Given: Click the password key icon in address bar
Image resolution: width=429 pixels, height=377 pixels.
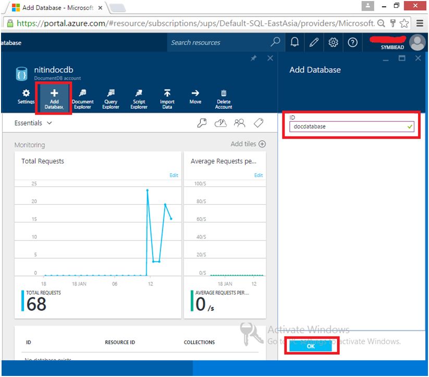Looking at the screenshot, I should pyautogui.click(x=393, y=23).
